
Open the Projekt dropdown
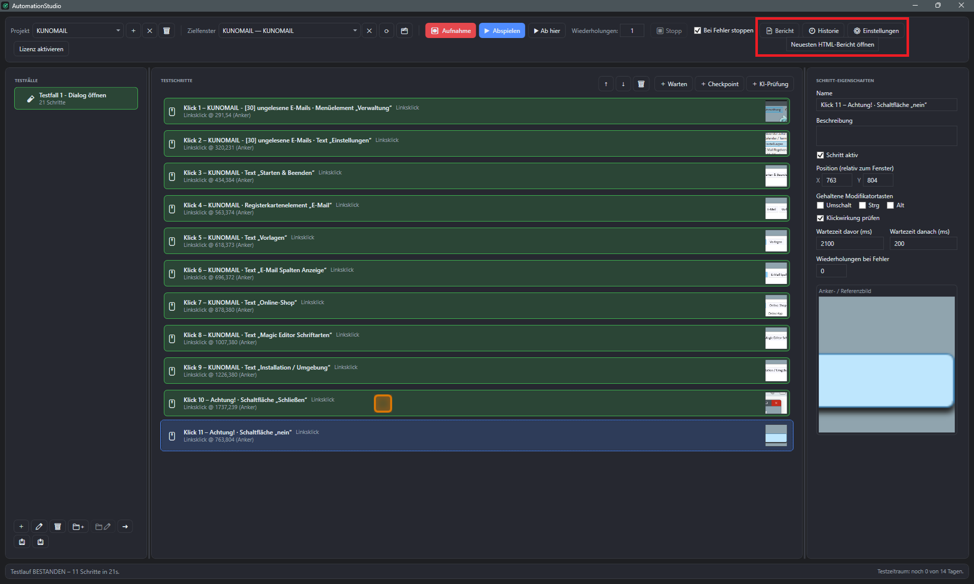(x=78, y=31)
